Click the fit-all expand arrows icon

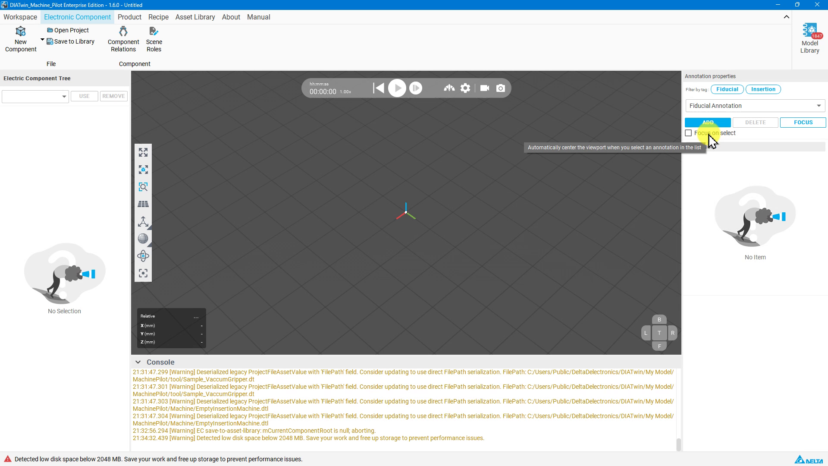143,152
